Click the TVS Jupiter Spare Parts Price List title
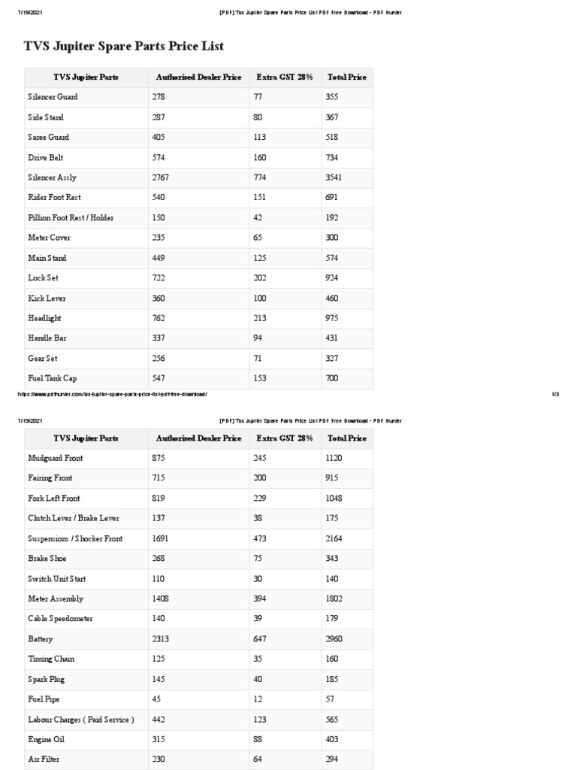 coord(124,47)
